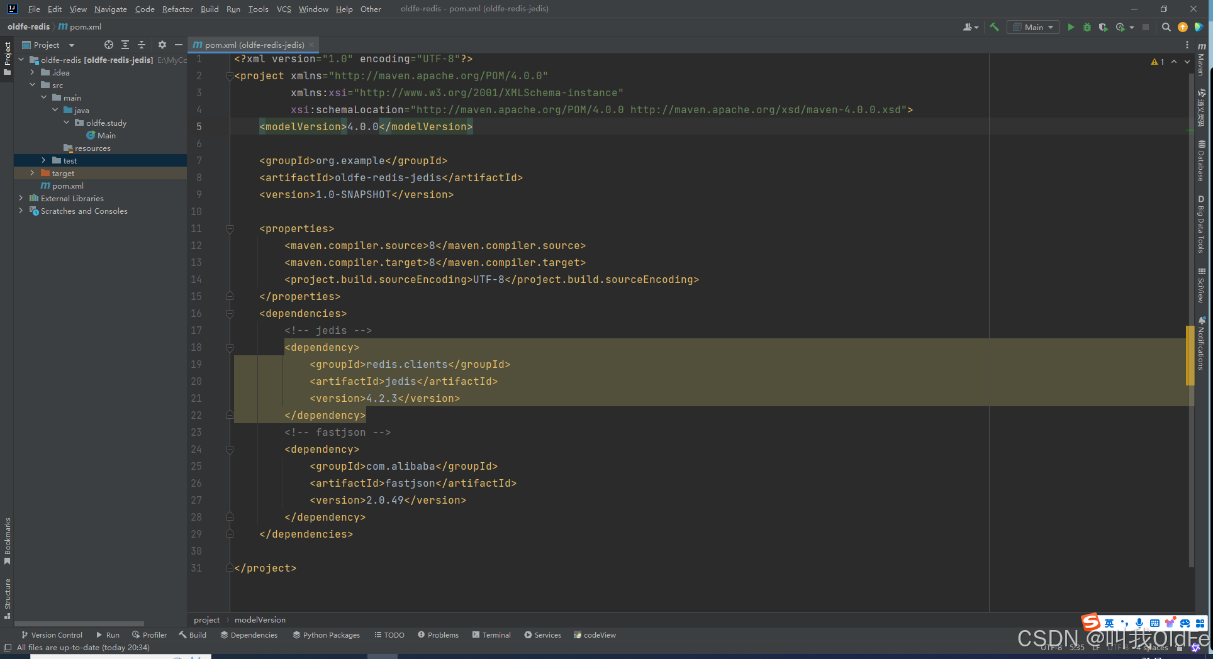Collapse all in Project panel

[x=142, y=45]
